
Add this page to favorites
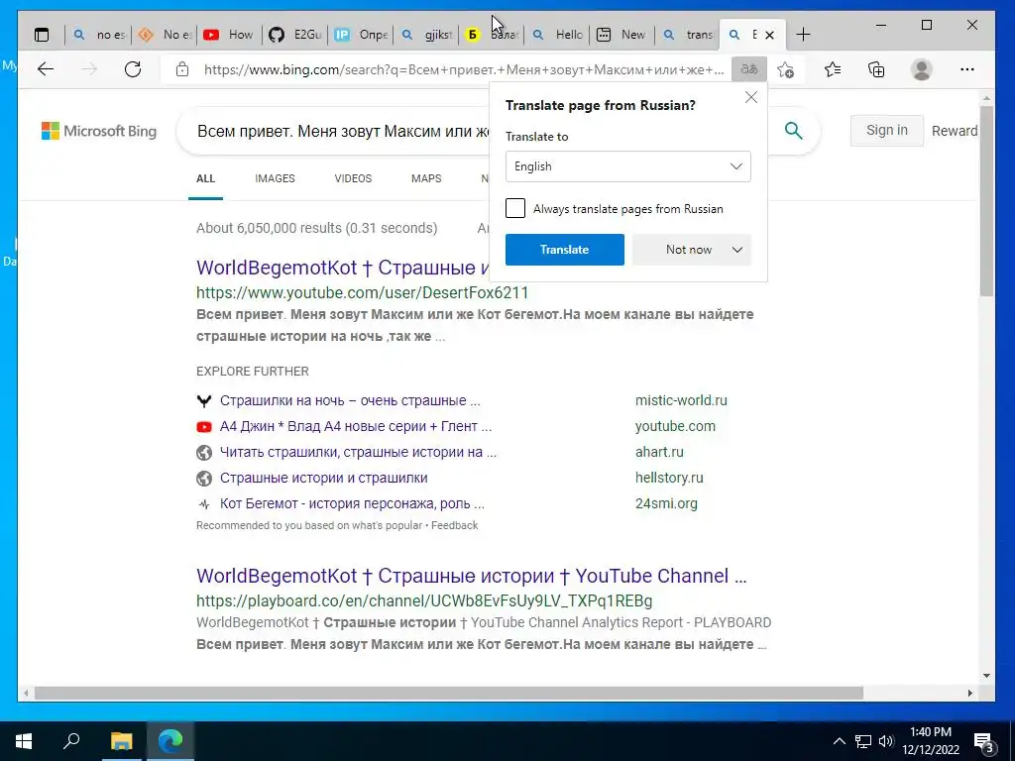click(x=786, y=69)
